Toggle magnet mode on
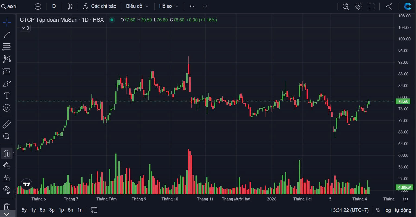 click(x=7, y=154)
